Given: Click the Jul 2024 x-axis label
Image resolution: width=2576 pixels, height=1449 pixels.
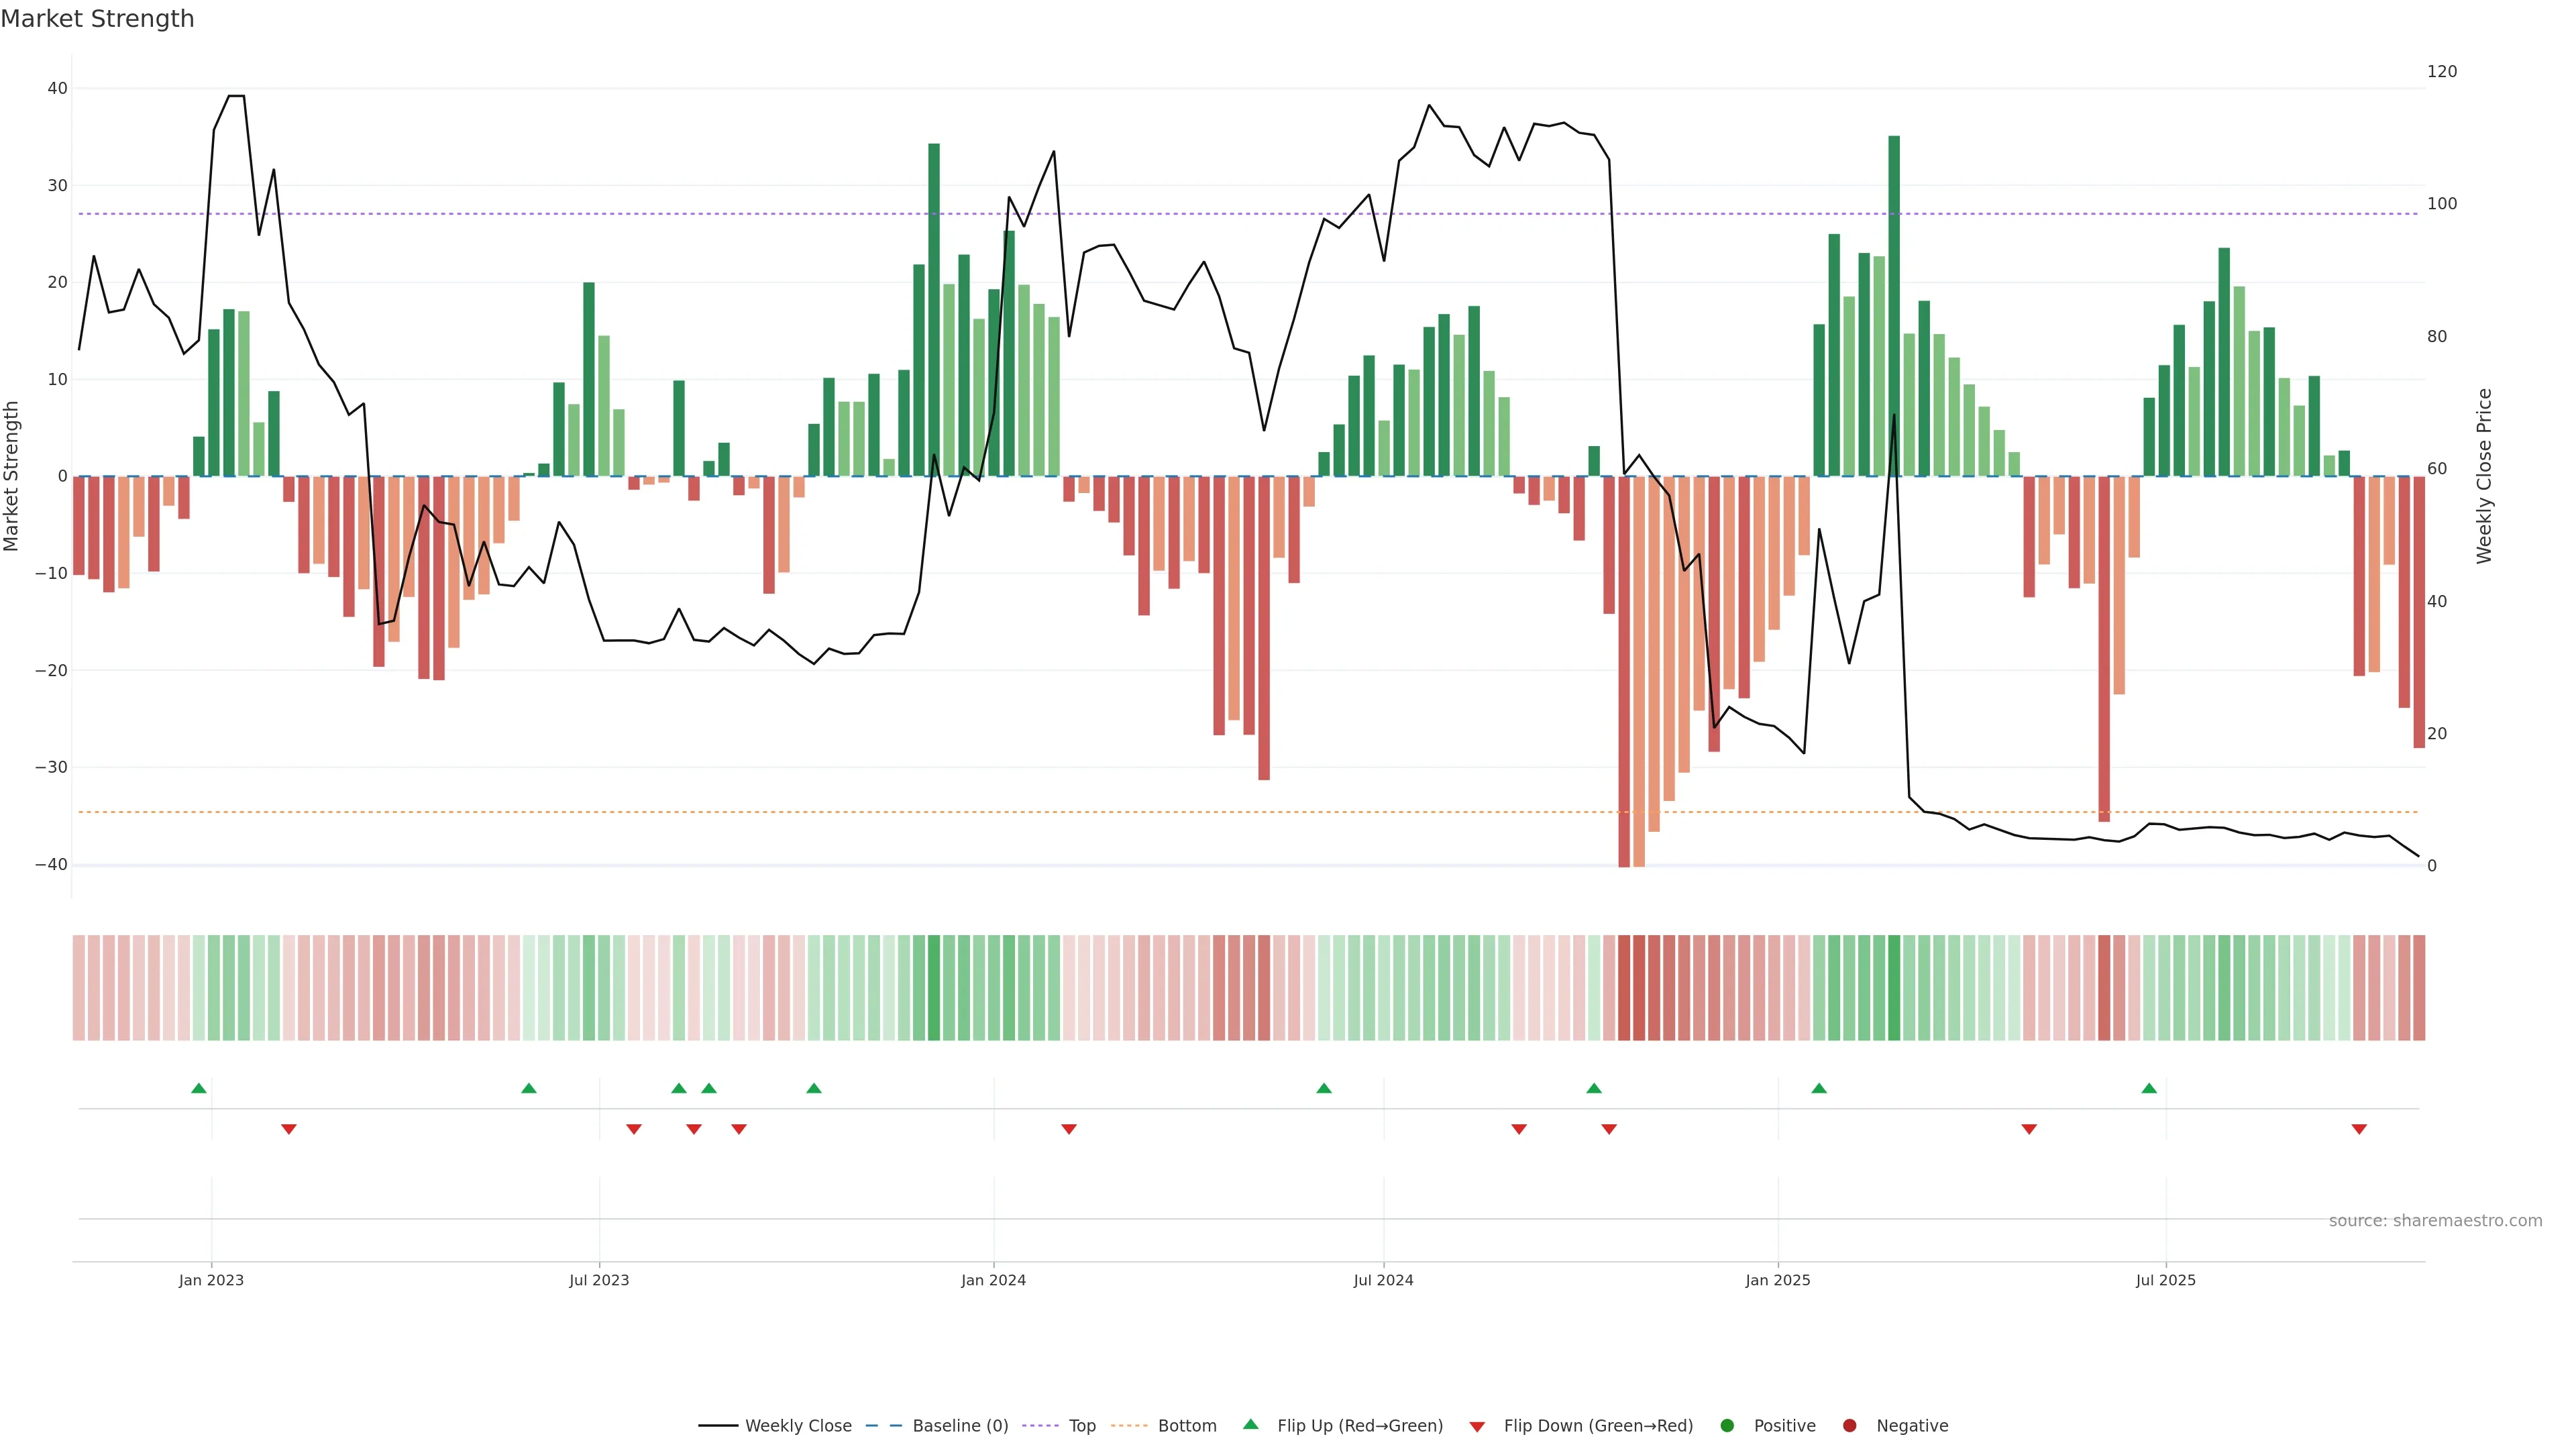Looking at the screenshot, I should click(x=1383, y=1280).
